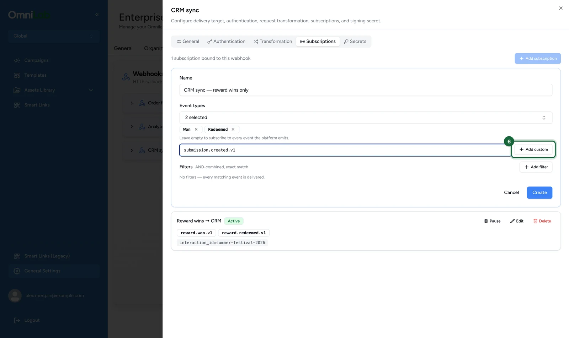Select the Subscriptions tab
The height and width of the screenshot is (338, 569).
point(318,42)
